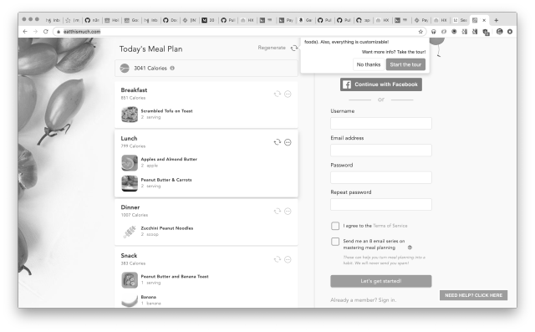
Task: Open Breakfast more options ellipsis icon
Action: (x=288, y=94)
